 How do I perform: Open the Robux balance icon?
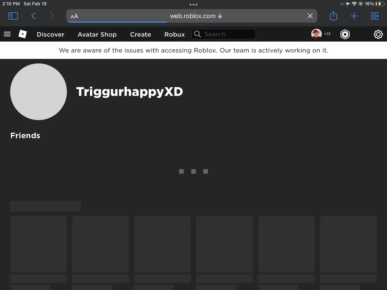pos(345,34)
